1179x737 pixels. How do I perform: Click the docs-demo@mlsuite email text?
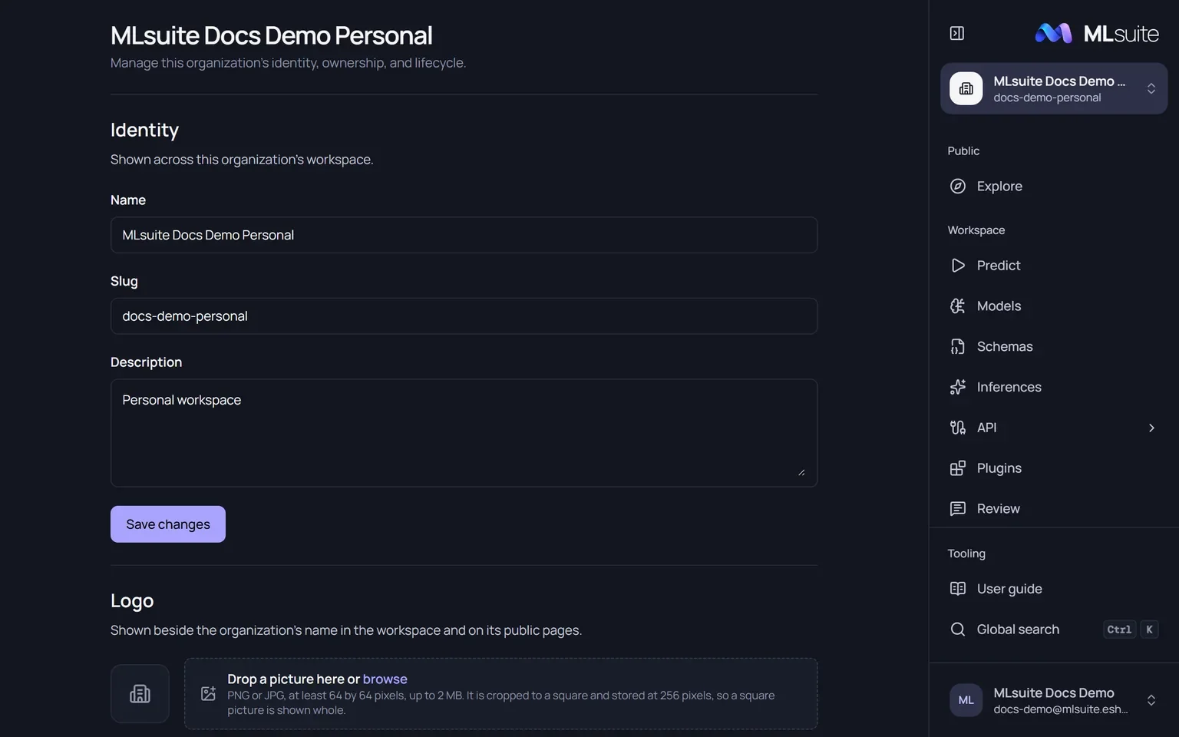coord(1061,709)
